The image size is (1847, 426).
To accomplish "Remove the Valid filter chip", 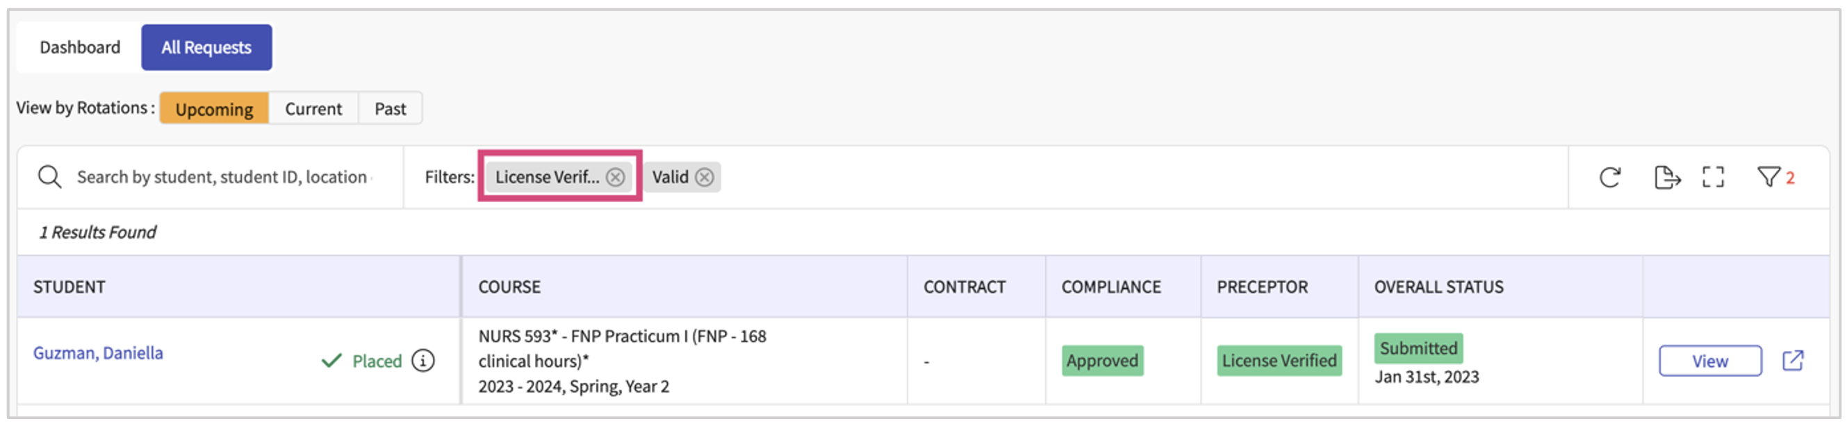I will 705,177.
